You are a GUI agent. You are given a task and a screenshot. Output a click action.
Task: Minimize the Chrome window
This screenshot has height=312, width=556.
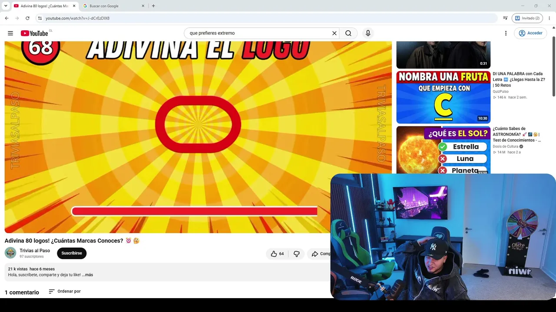point(523,6)
